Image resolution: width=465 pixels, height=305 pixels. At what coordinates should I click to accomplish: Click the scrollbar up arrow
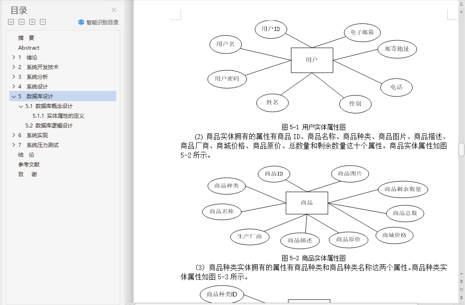tap(461, 12)
